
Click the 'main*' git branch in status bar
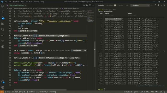tap(8, 92)
